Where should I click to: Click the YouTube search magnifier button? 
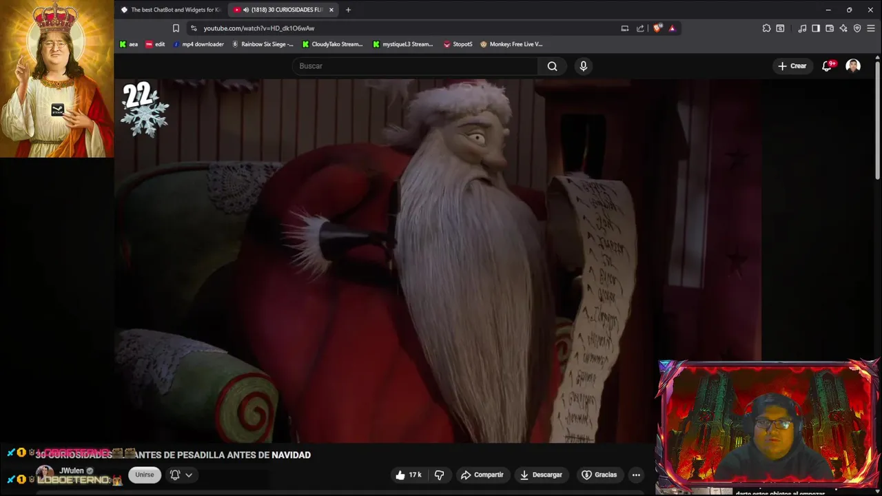[552, 66]
